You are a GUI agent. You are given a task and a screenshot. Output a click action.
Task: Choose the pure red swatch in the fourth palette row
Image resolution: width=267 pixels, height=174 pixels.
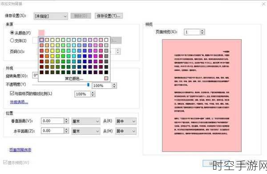click(41, 56)
